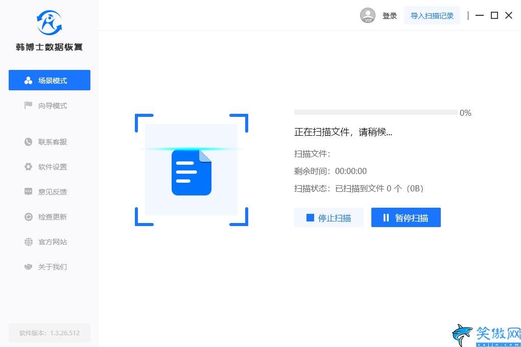Pause scanning with 暂停扫描 button
Image resolution: width=521 pixels, height=347 pixels.
coord(406,217)
